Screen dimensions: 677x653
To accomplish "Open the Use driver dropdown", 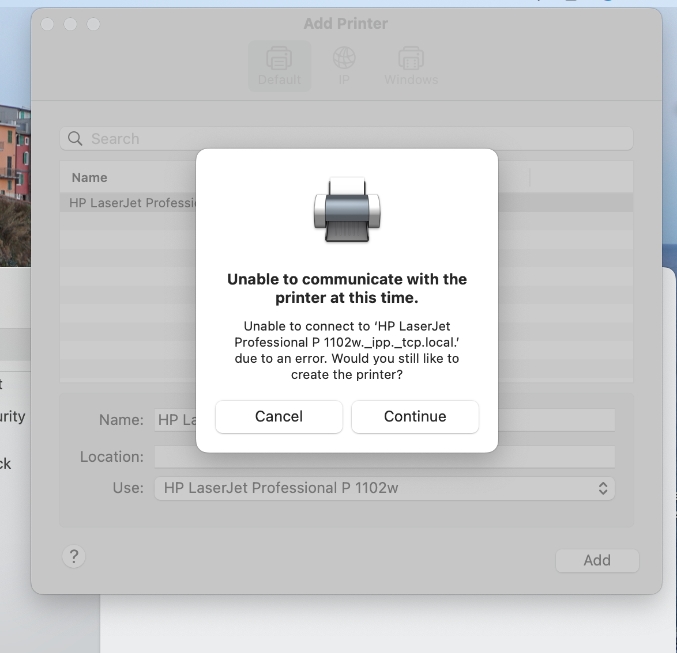I will coord(384,488).
